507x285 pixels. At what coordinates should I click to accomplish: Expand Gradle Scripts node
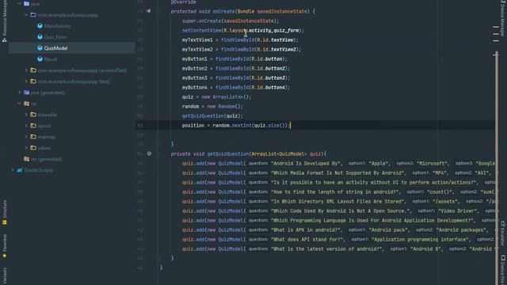tap(13, 170)
